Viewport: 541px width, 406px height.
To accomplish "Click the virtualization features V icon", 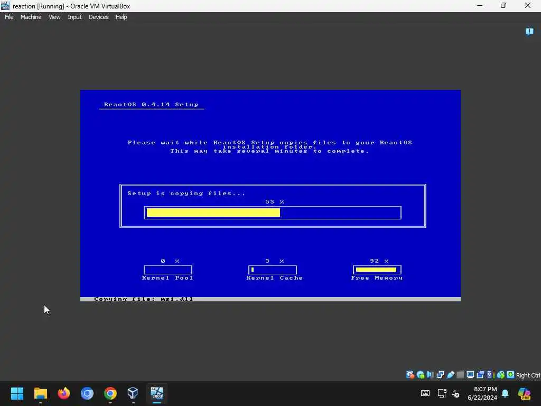I will (x=490, y=375).
